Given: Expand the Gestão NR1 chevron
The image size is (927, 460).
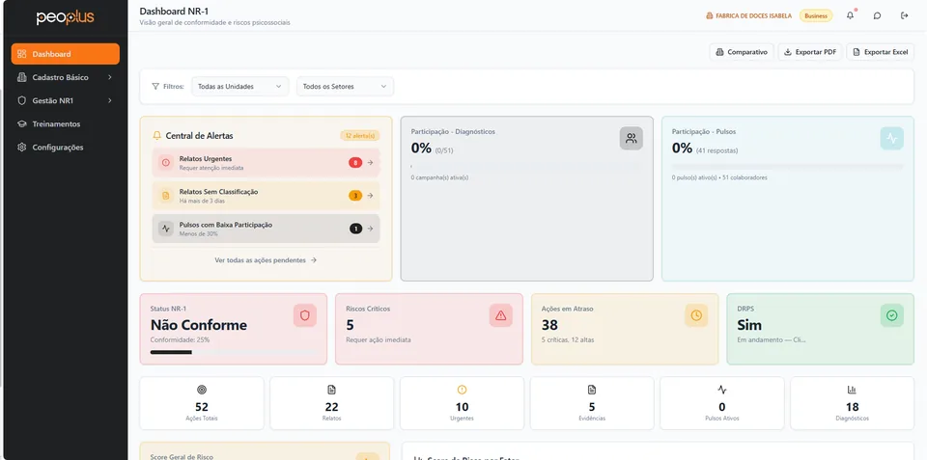Looking at the screenshot, I should click(x=110, y=101).
